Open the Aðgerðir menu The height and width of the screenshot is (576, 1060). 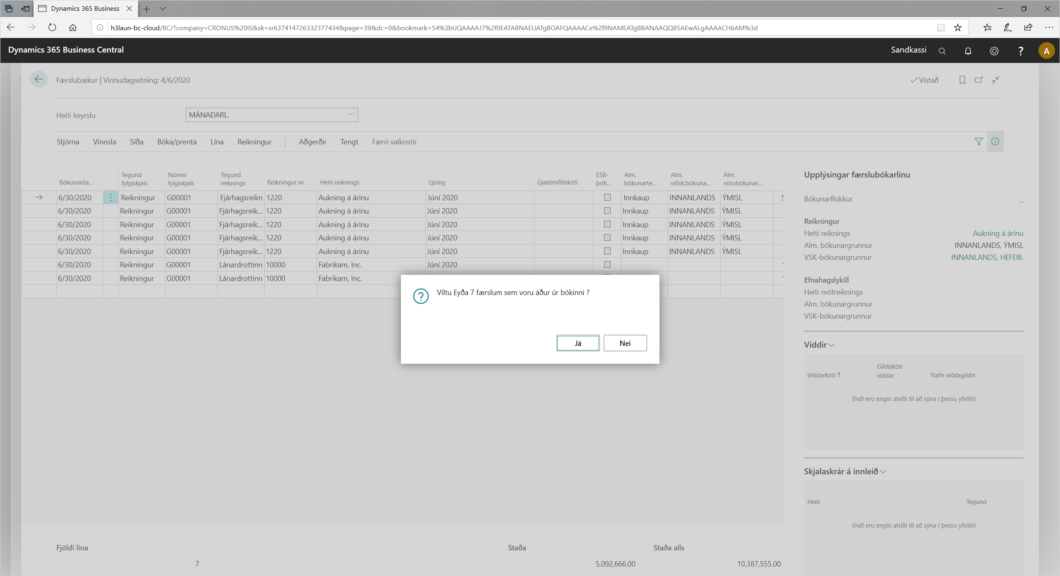[x=312, y=142]
